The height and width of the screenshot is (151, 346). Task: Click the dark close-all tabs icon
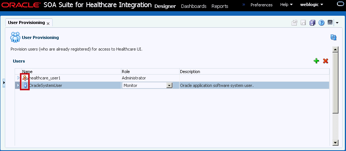coord(330,22)
